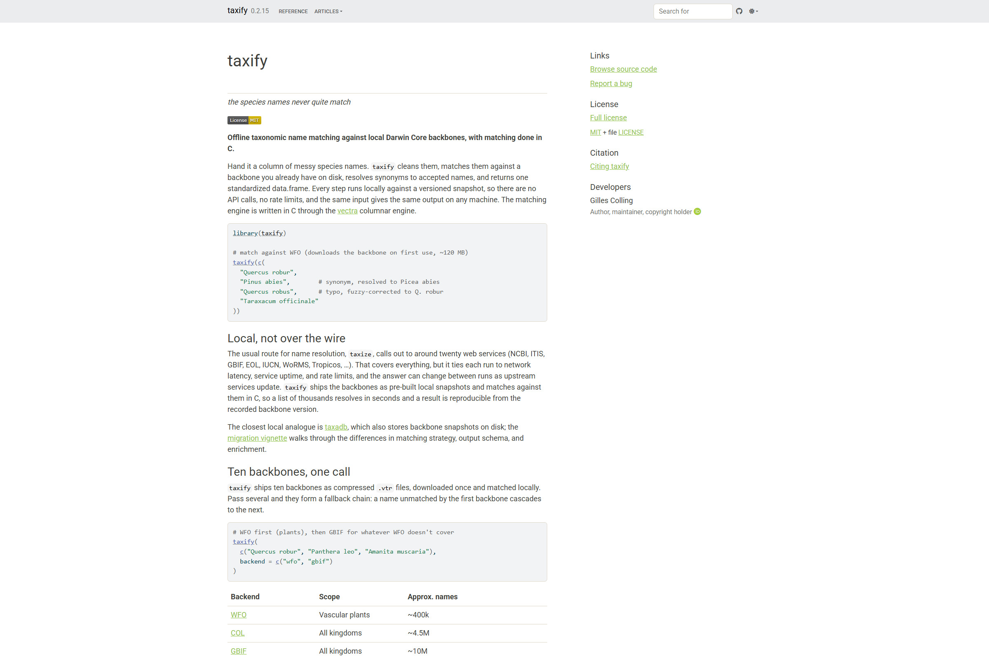Viewport: 989px width, 659px height.
Task: Open the LICENSE file link
Action: tap(631, 132)
